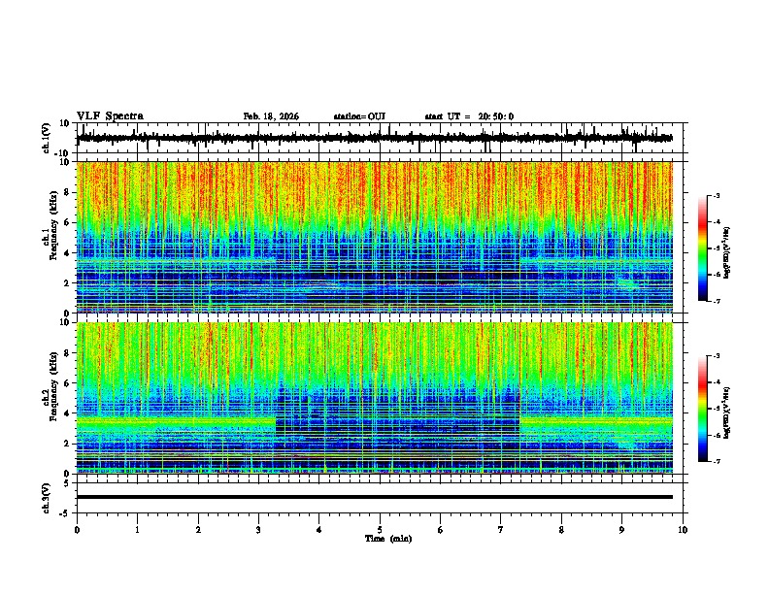769x594 pixels.
Task: Click the "-7" label on ch.1 color scale
Action: pyautogui.click(x=717, y=301)
